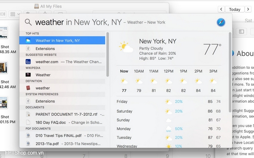This screenshot has height=158, width=254.
Task: Click the New York, NY heading
Action: [x=157, y=41]
